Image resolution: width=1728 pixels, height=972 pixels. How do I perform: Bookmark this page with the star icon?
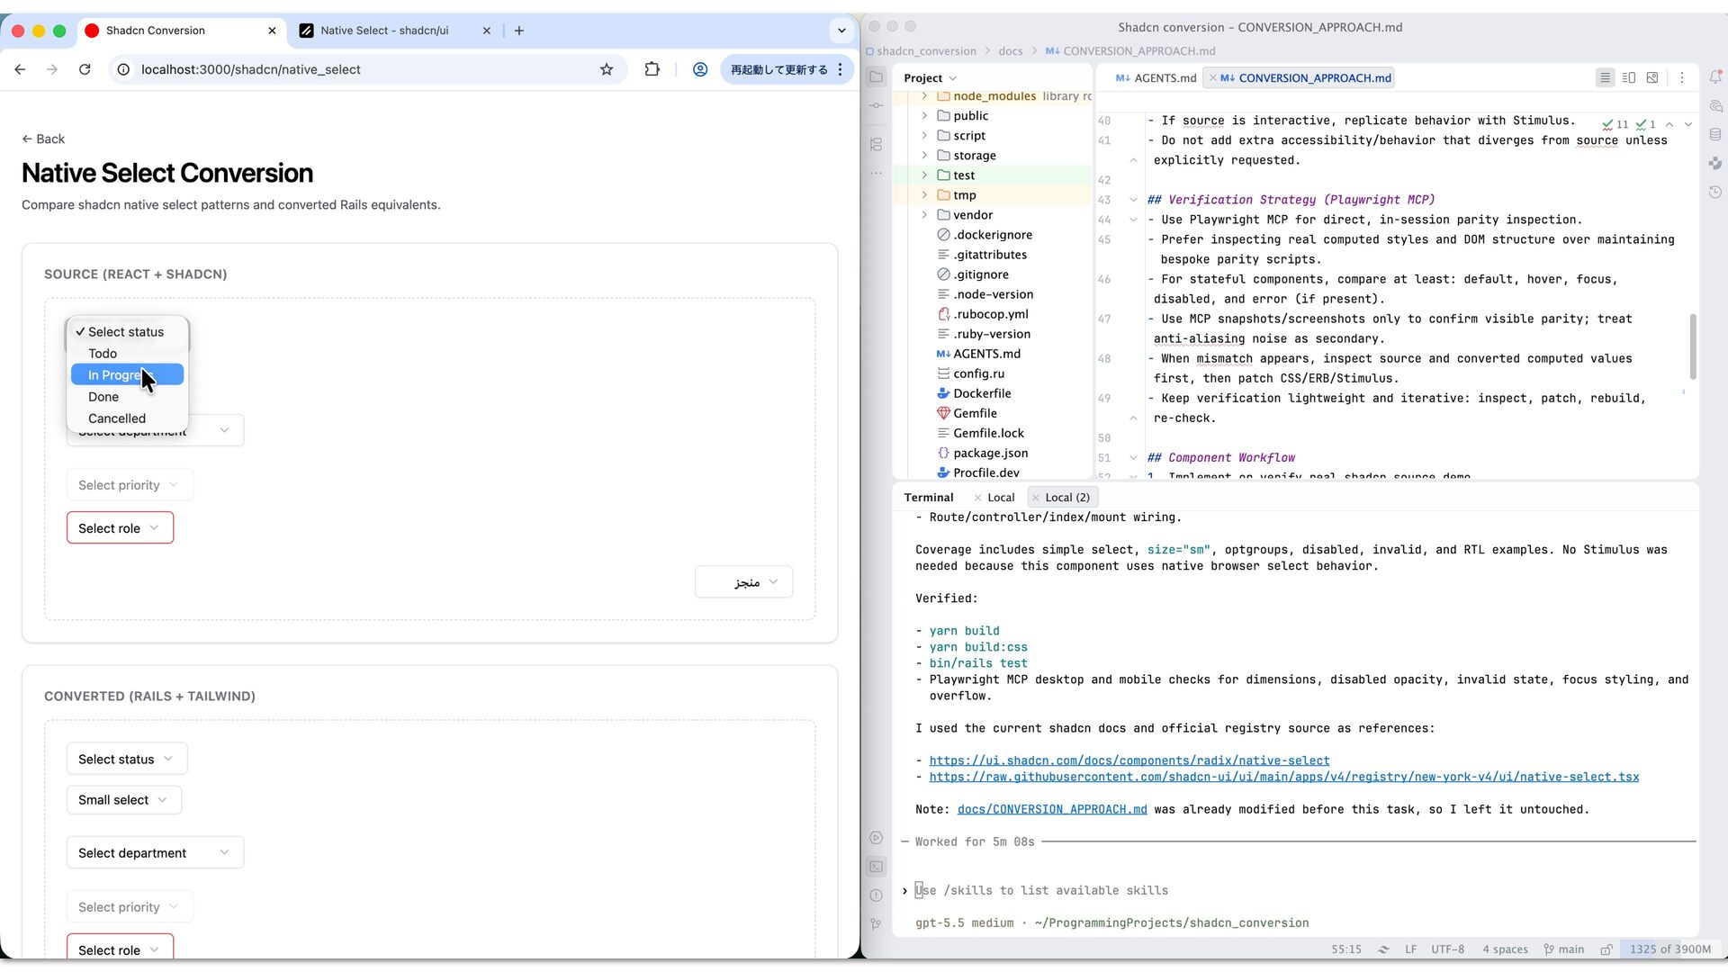[x=607, y=69]
